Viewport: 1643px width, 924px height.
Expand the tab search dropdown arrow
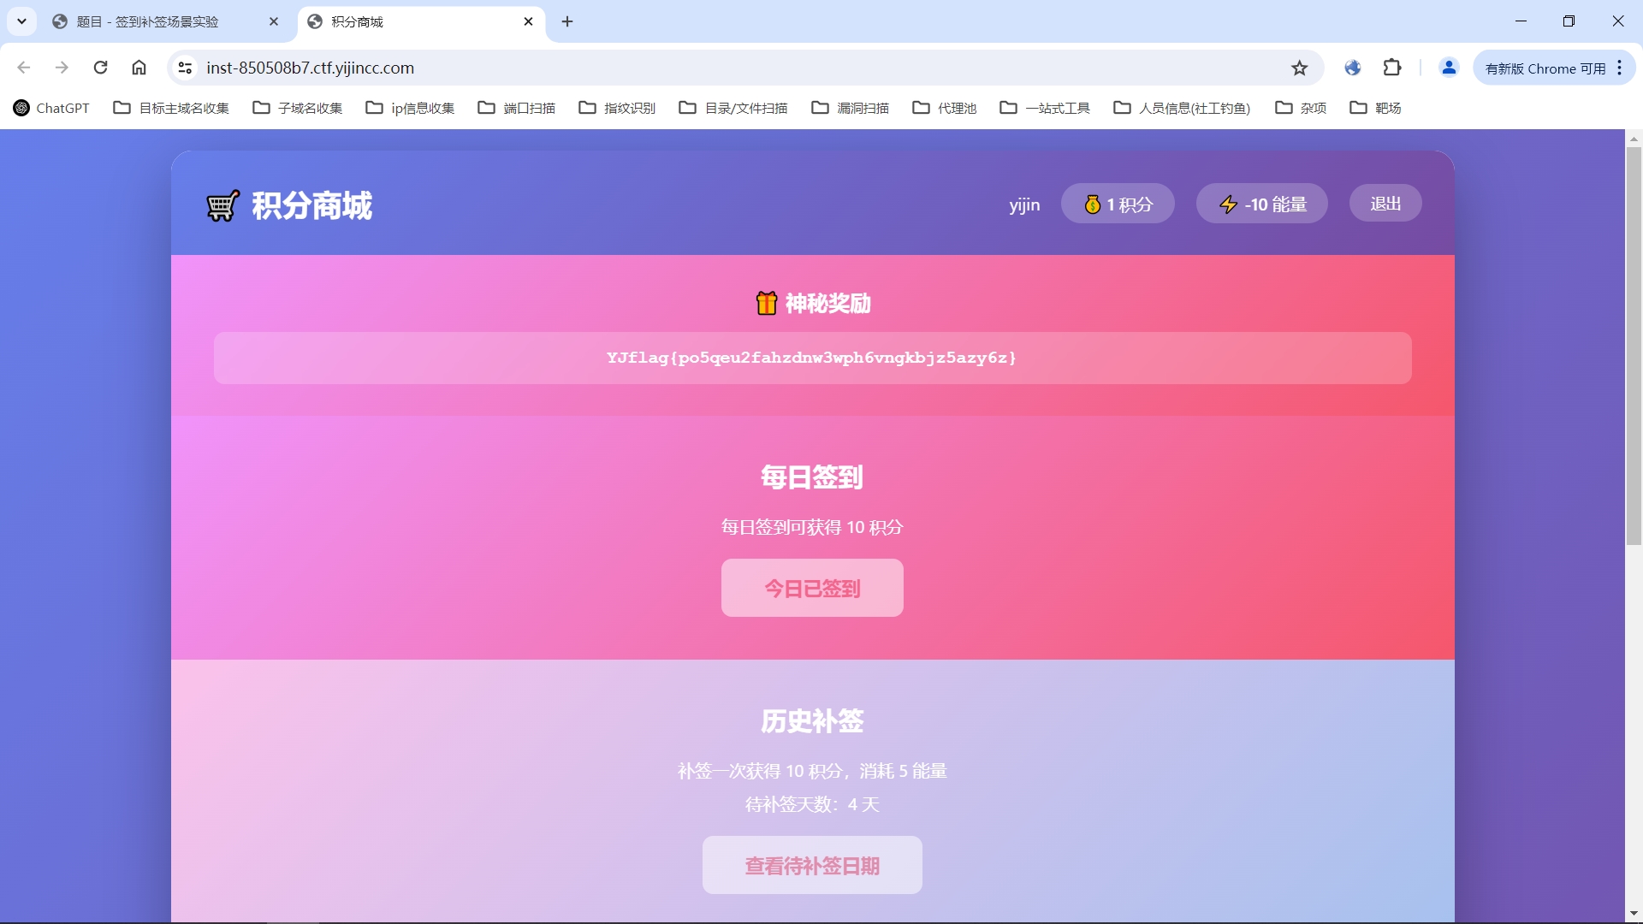point(21,21)
